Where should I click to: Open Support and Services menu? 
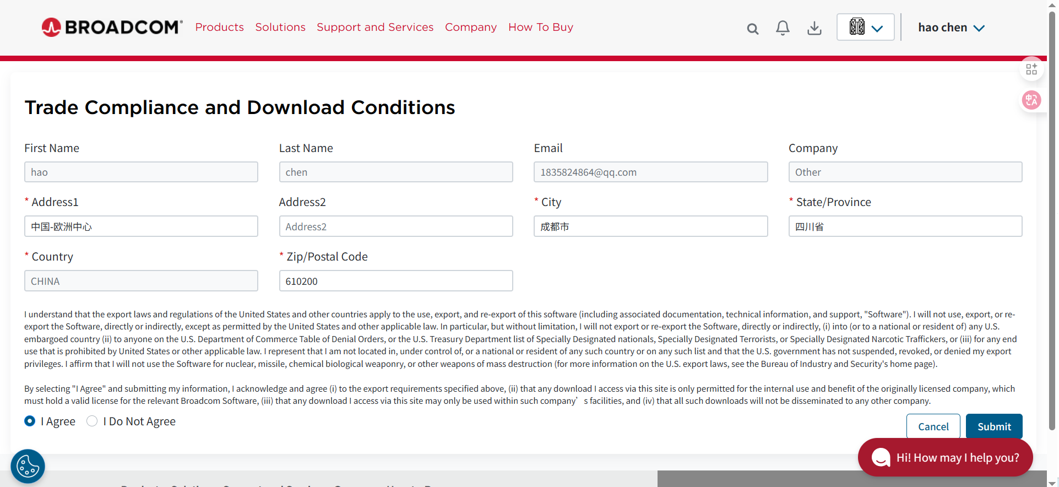click(x=375, y=27)
